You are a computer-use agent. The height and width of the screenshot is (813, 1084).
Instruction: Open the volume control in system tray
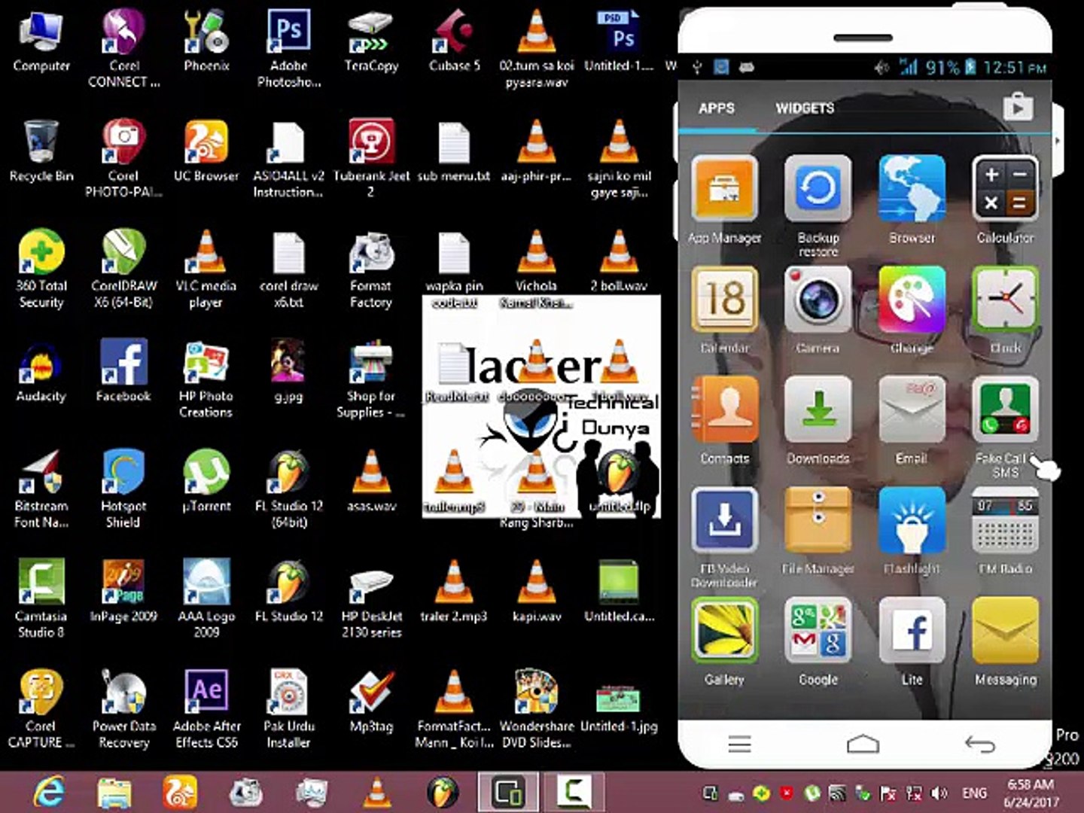(x=939, y=793)
